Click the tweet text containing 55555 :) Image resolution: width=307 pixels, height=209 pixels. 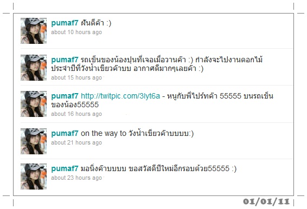click(x=158, y=168)
